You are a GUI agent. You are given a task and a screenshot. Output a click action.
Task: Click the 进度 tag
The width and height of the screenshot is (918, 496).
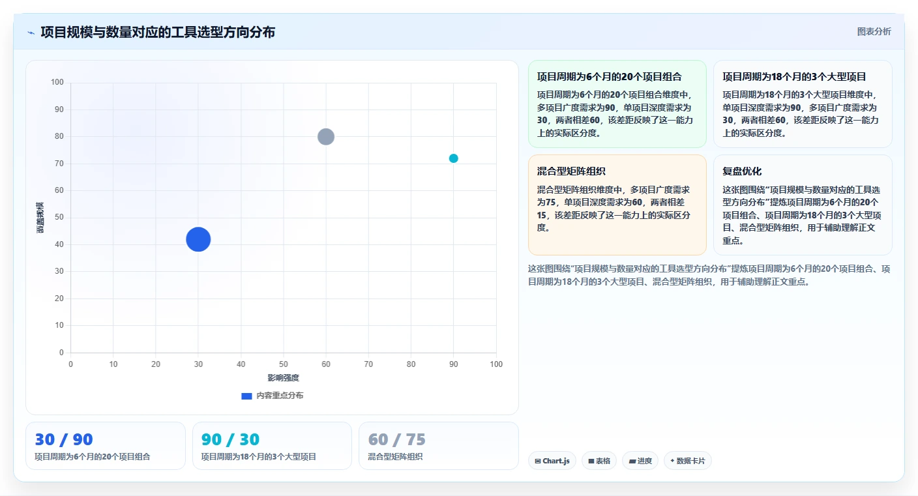click(x=640, y=461)
